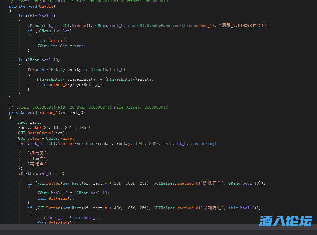Click the Getini method call

pos(53,41)
